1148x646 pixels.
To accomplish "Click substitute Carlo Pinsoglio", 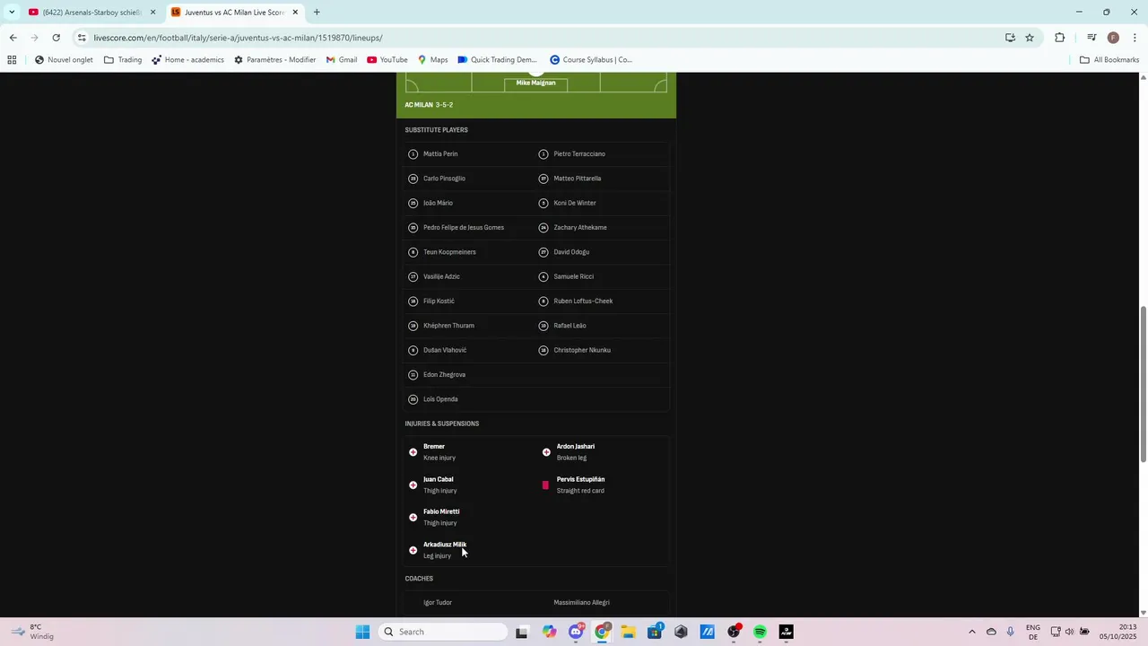I will 444,179.
